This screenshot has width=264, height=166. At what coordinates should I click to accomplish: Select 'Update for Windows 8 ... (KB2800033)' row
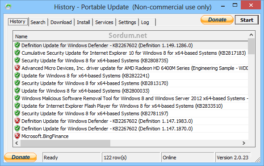click(x=130, y=91)
